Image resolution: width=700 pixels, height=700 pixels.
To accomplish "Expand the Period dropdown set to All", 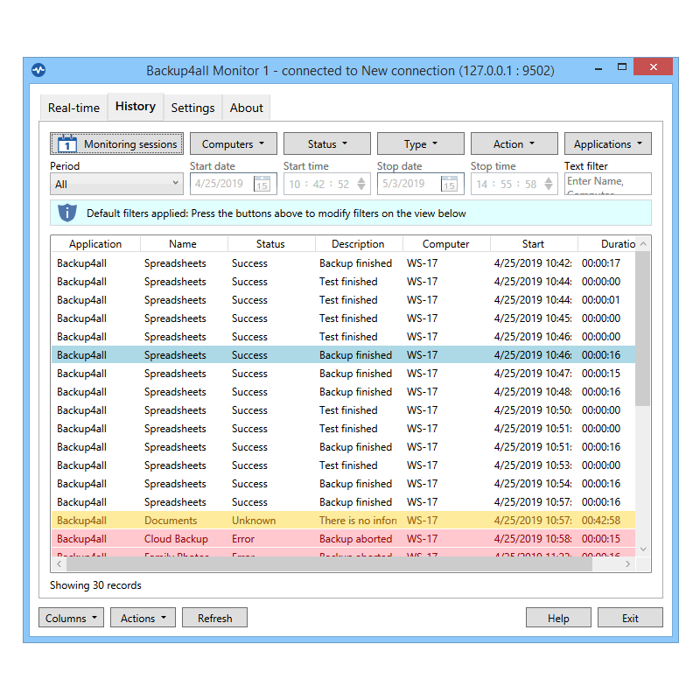I will click(116, 184).
